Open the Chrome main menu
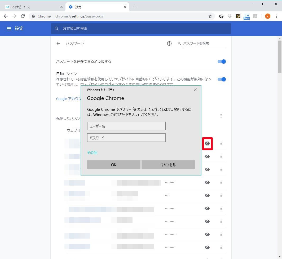This screenshot has width=282, height=259. pyautogui.click(x=276, y=16)
